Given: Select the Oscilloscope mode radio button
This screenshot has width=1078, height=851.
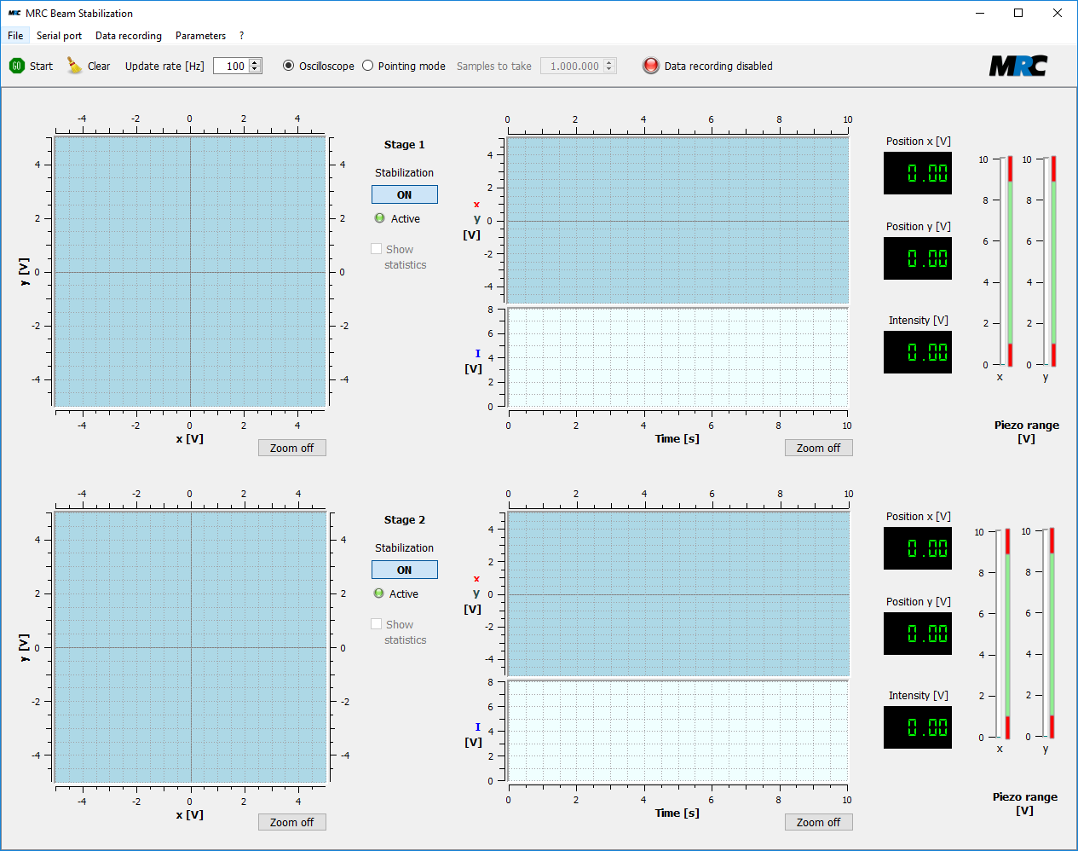Looking at the screenshot, I should coord(289,65).
